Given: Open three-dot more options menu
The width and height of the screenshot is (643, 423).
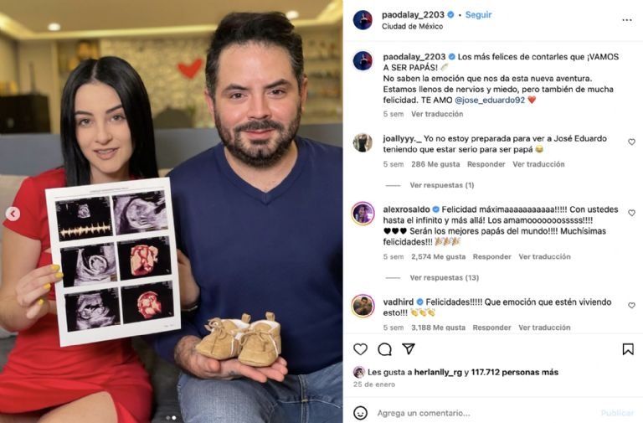Looking at the screenshot, I should click(x=627, y=20).
